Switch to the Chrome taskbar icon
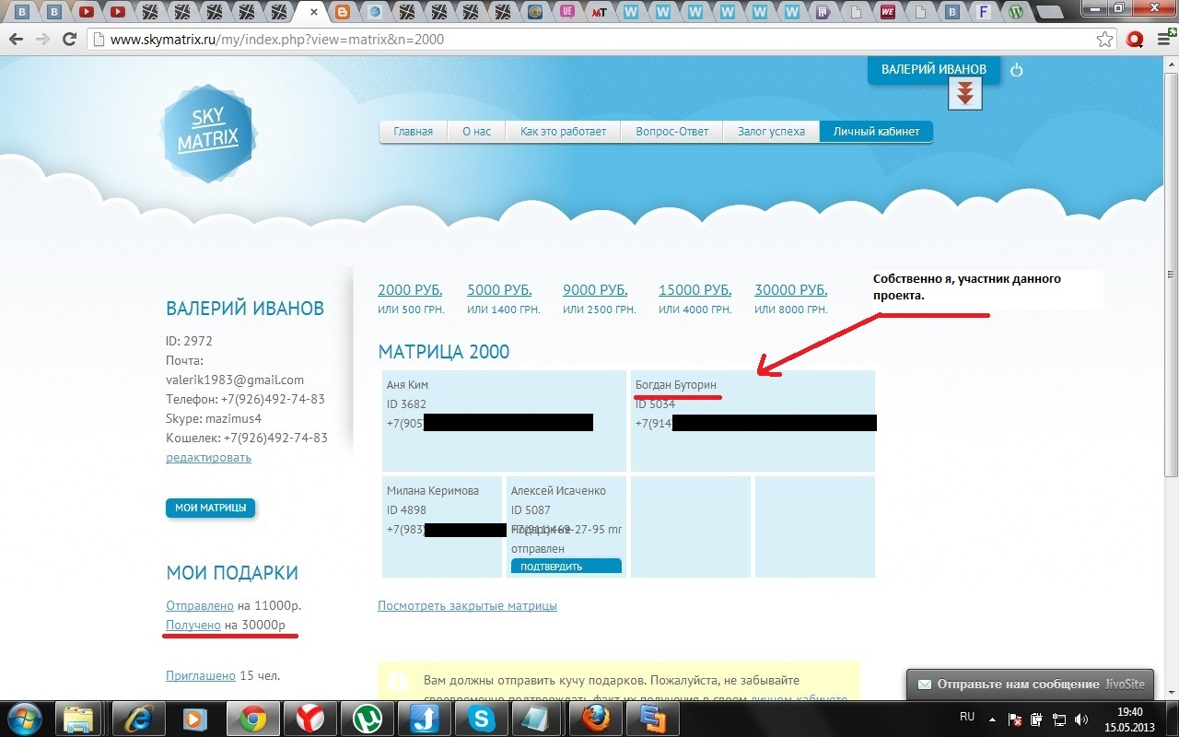Image resolution: width=1179 pixels, height=737 pixels. [251, 718]
